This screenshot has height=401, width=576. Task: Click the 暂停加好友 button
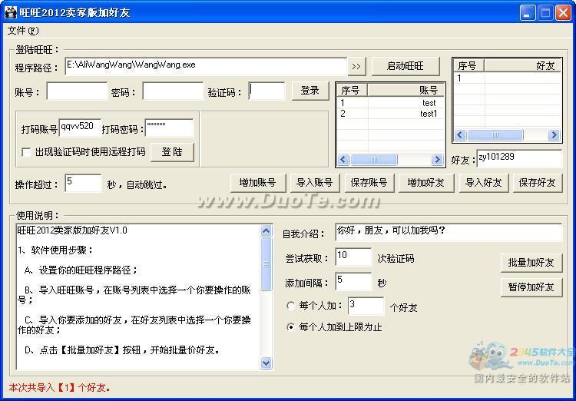(531, 287)
